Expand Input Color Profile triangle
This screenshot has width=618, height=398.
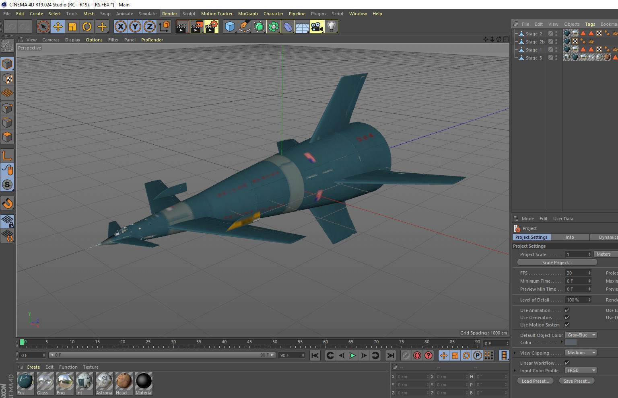pos(515,370)
